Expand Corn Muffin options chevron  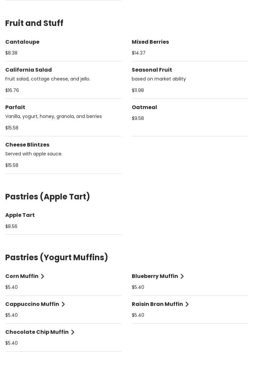(42, 276)
